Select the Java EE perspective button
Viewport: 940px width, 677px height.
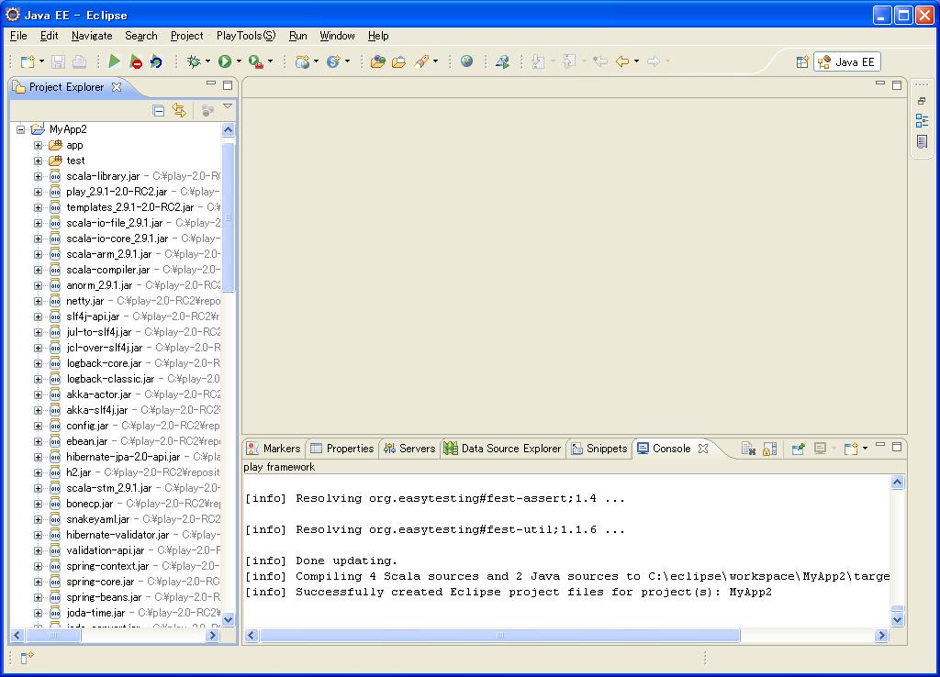pyautogui.click(x=847, y=61)
